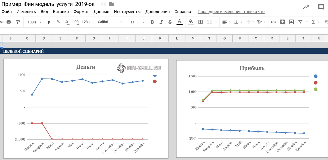The image size is (328, 160).
Task: Expand the Calibri font dropdown
Action: 121,22
